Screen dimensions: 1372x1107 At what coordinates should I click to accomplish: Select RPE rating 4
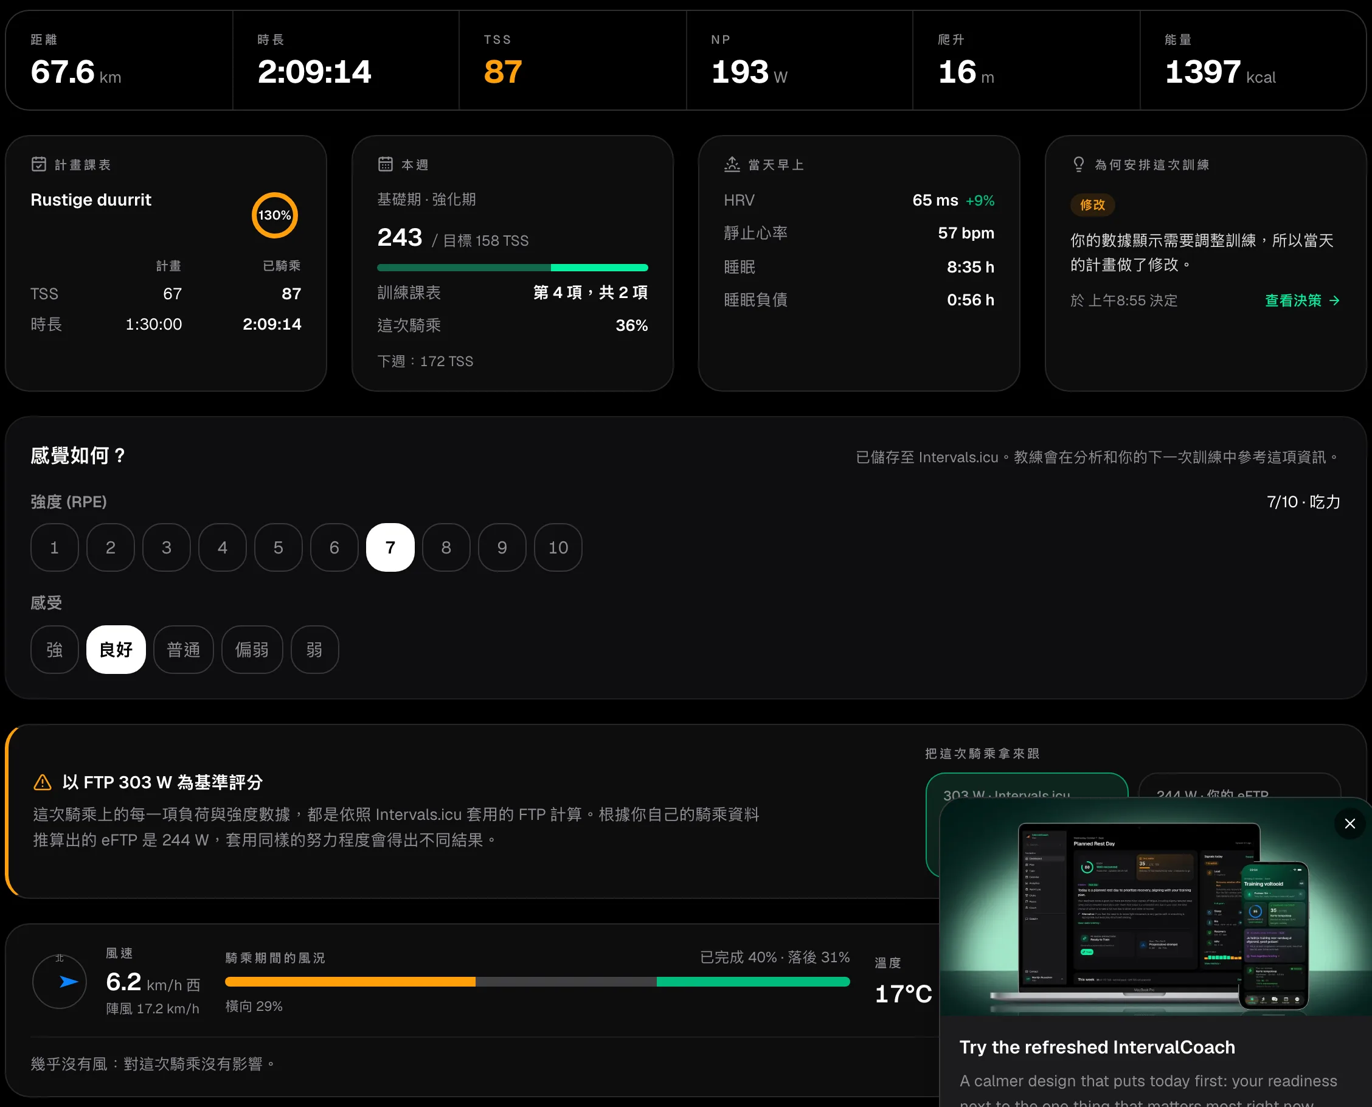coord(223,547)
